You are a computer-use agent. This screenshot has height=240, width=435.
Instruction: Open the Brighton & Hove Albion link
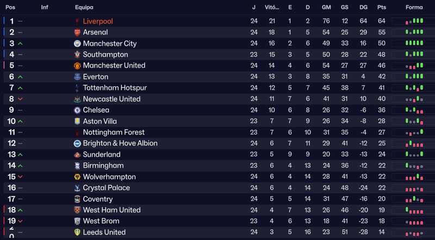coord(120,143)
